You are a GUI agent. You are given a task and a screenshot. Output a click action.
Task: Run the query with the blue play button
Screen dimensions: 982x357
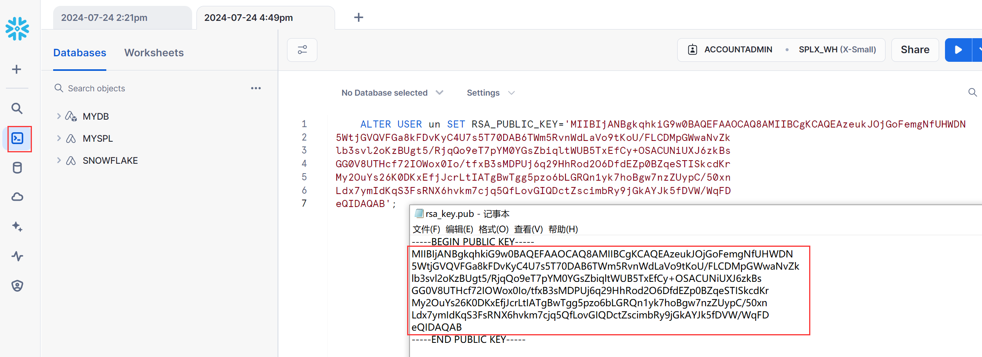[x=958, y=50]
